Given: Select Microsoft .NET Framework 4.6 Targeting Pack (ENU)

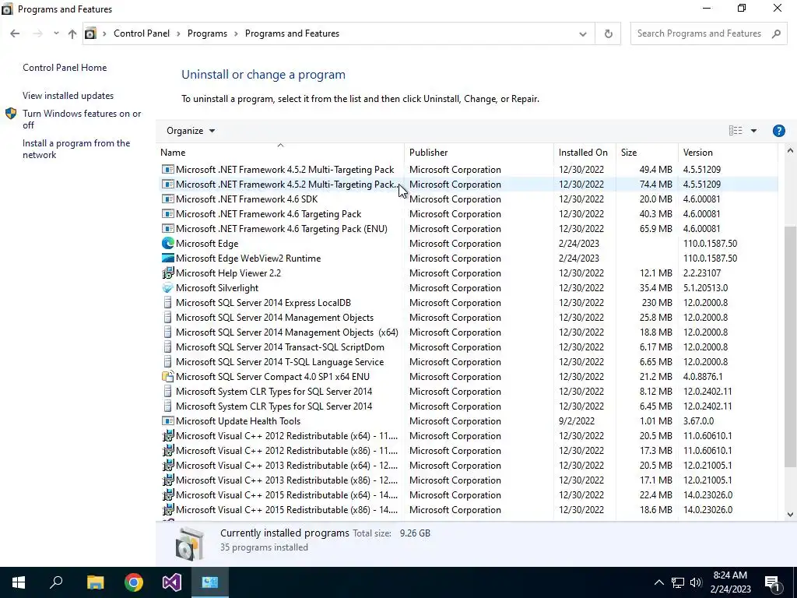Looking at the screenshot, I should point(281,229).
